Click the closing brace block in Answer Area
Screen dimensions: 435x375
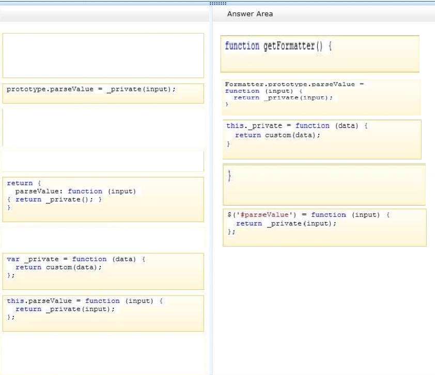[x=324, y=185]
